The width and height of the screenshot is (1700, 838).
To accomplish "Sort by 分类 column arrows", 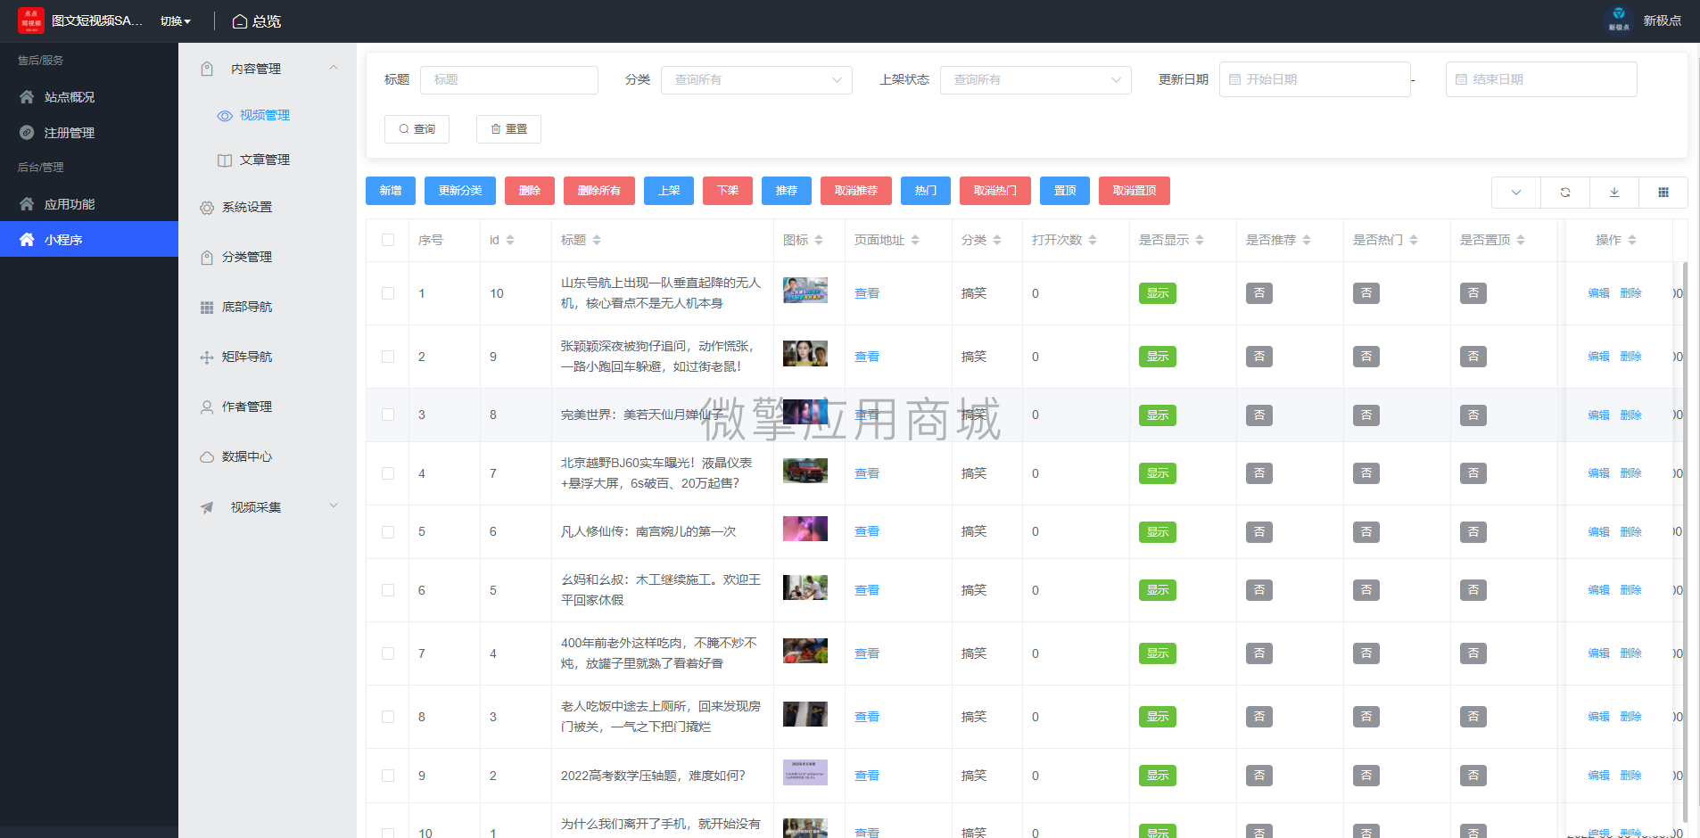I will (997, 240).
